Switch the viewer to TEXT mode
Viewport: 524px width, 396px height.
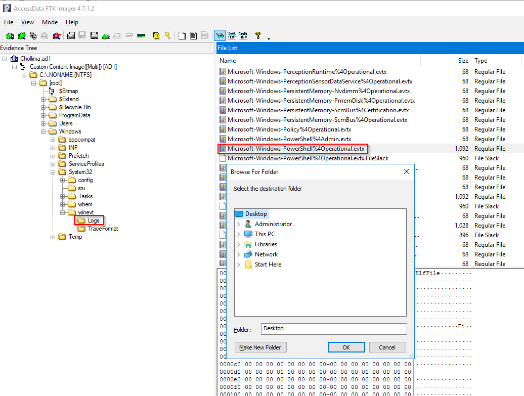tap(232, 36)
